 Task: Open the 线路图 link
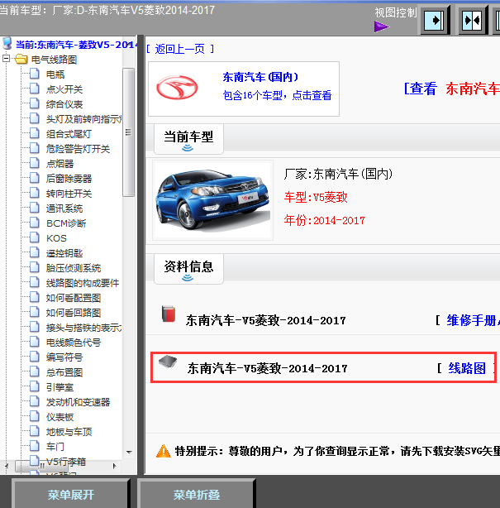467,368
